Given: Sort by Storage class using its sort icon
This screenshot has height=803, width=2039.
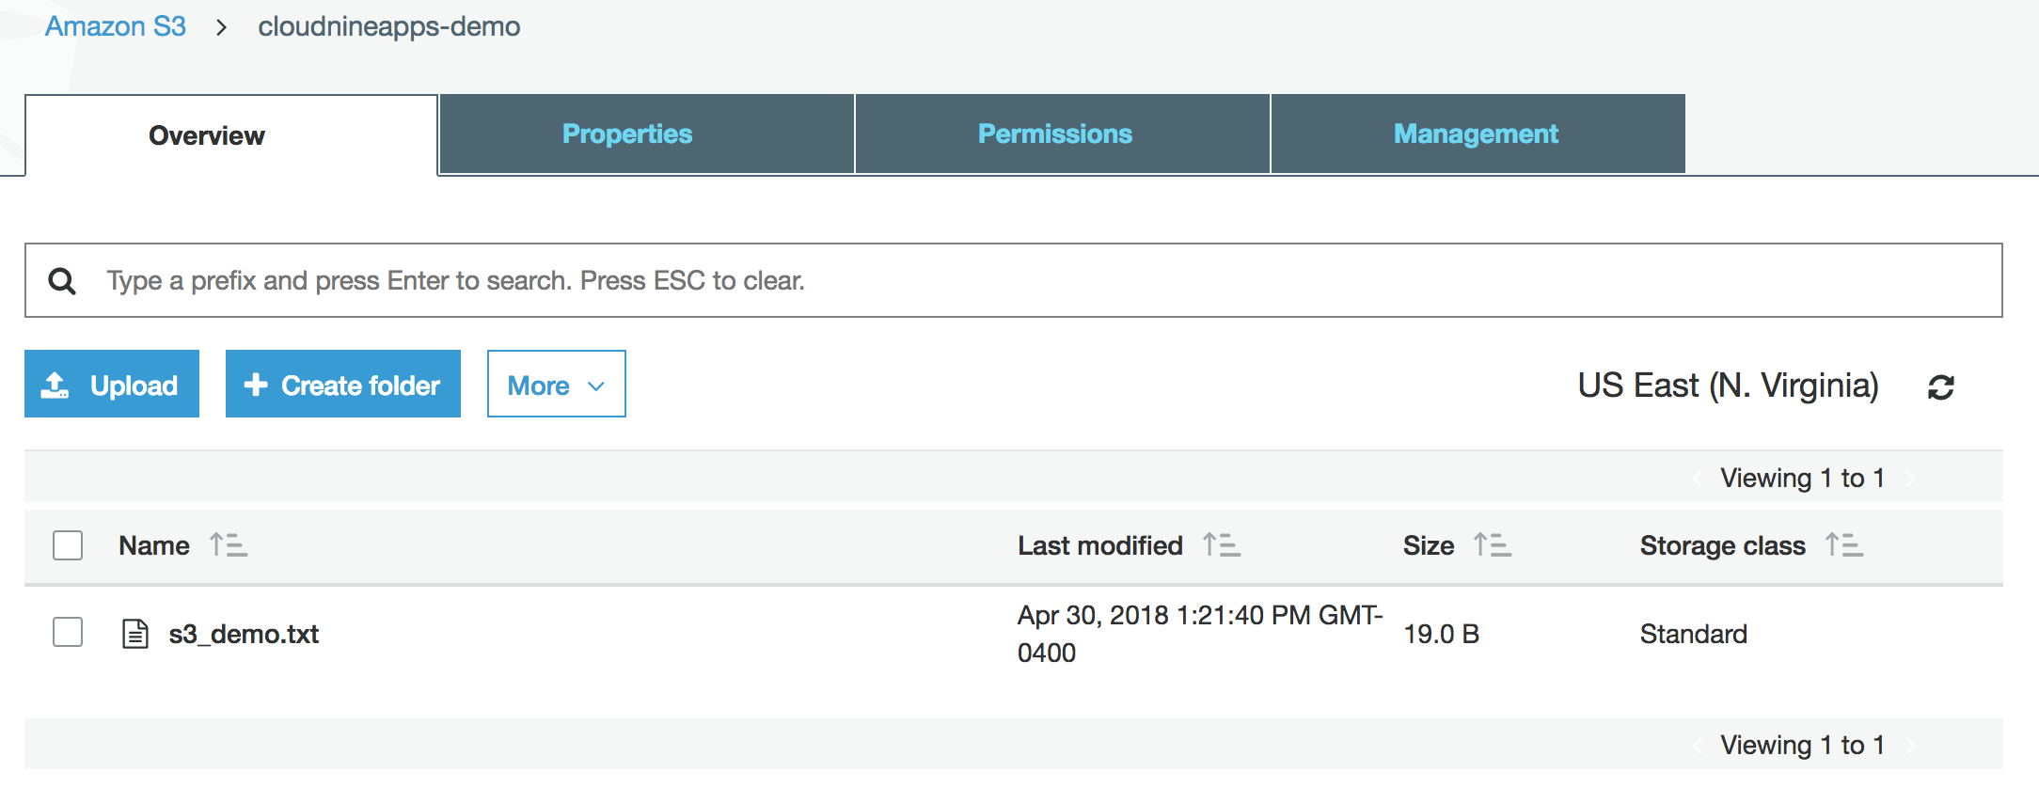Looking at the screenshot, I should pos(1843,545).
